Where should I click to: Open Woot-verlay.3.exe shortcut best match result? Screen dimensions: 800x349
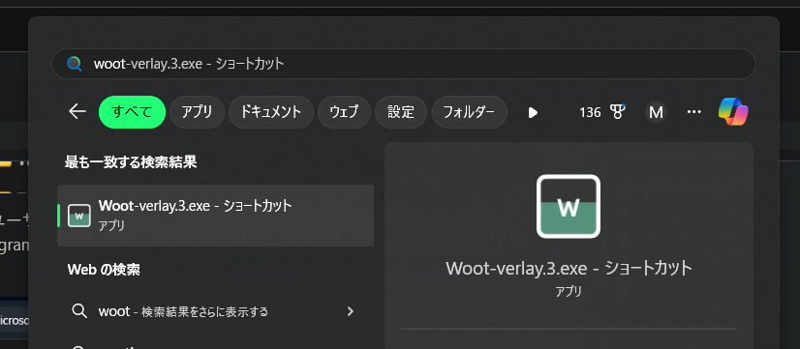coord(215,216)
